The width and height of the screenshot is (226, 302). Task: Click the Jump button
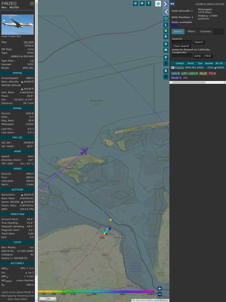[198, 56]
